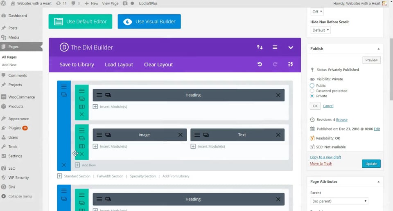This screenshot has width=393, height=211.
Task: Edit the Published on date
Action: pyautogui.click(x=377, y=129)
